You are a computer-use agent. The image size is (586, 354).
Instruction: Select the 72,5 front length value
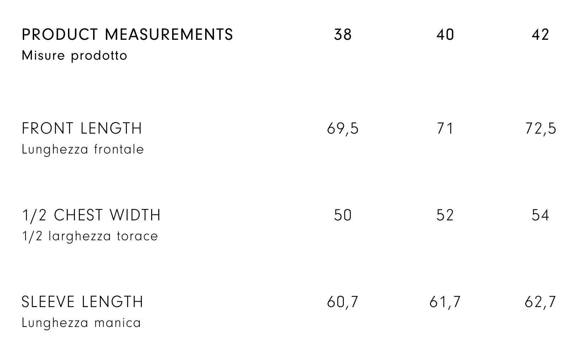(540, 129)
